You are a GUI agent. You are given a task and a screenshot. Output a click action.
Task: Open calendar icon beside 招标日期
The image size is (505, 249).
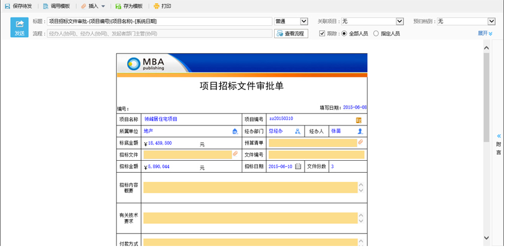[x=298, y=166]
